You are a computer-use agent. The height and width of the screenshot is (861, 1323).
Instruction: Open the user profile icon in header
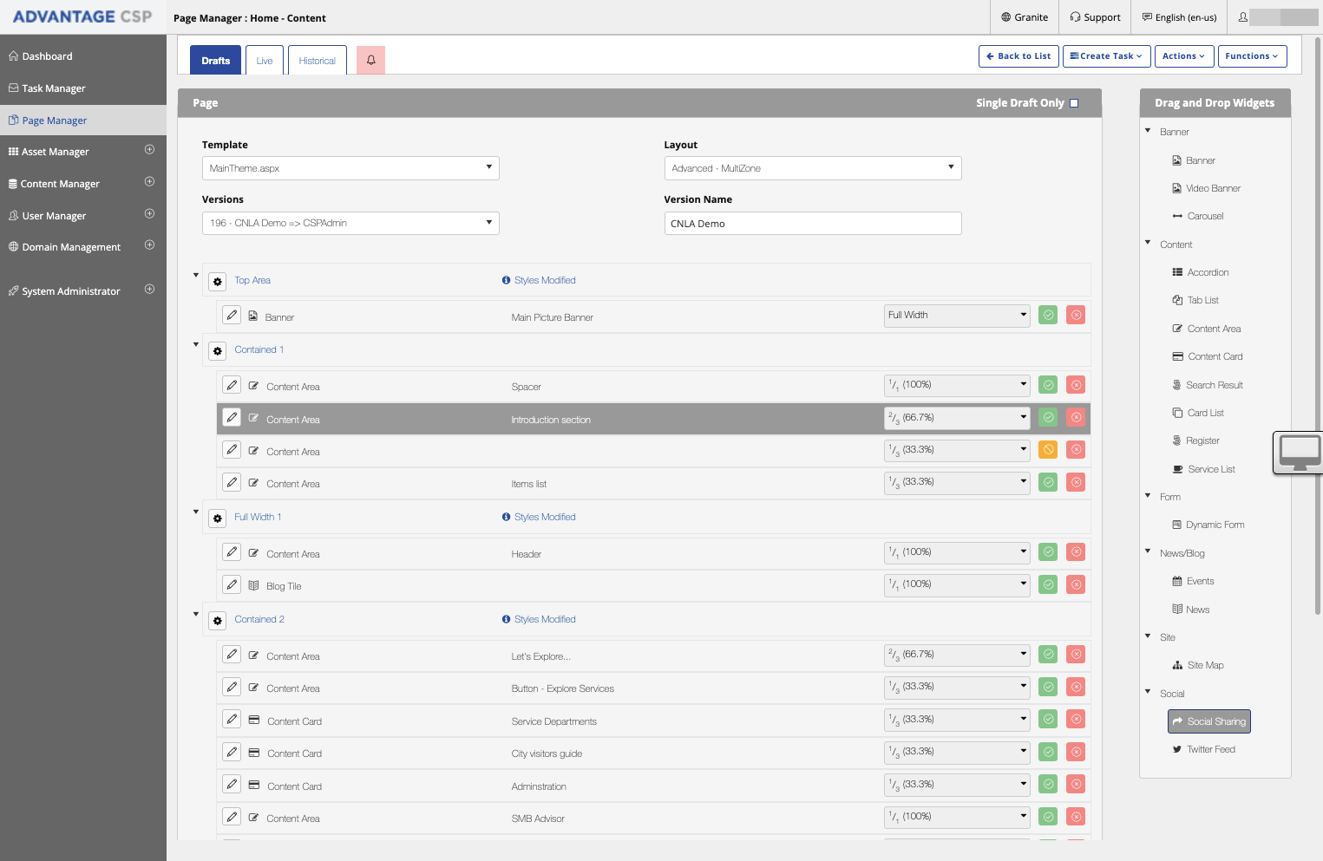tap(1243, 16)
